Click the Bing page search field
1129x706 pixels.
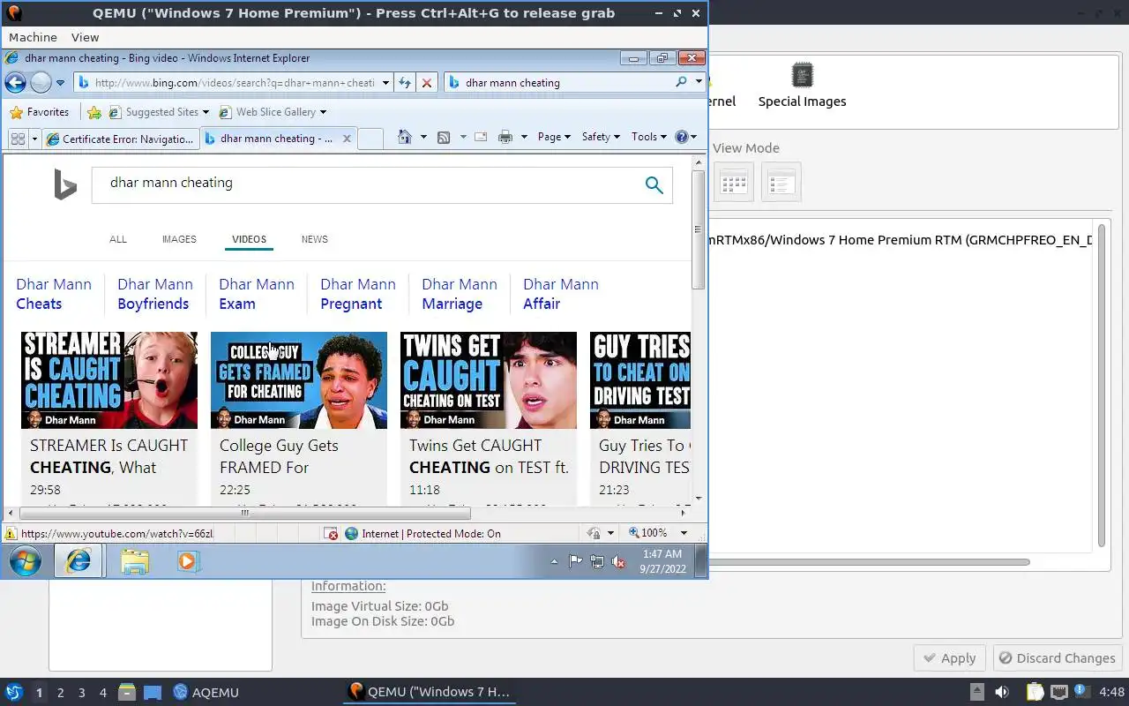pyautogui.click(x=366, y=185)
